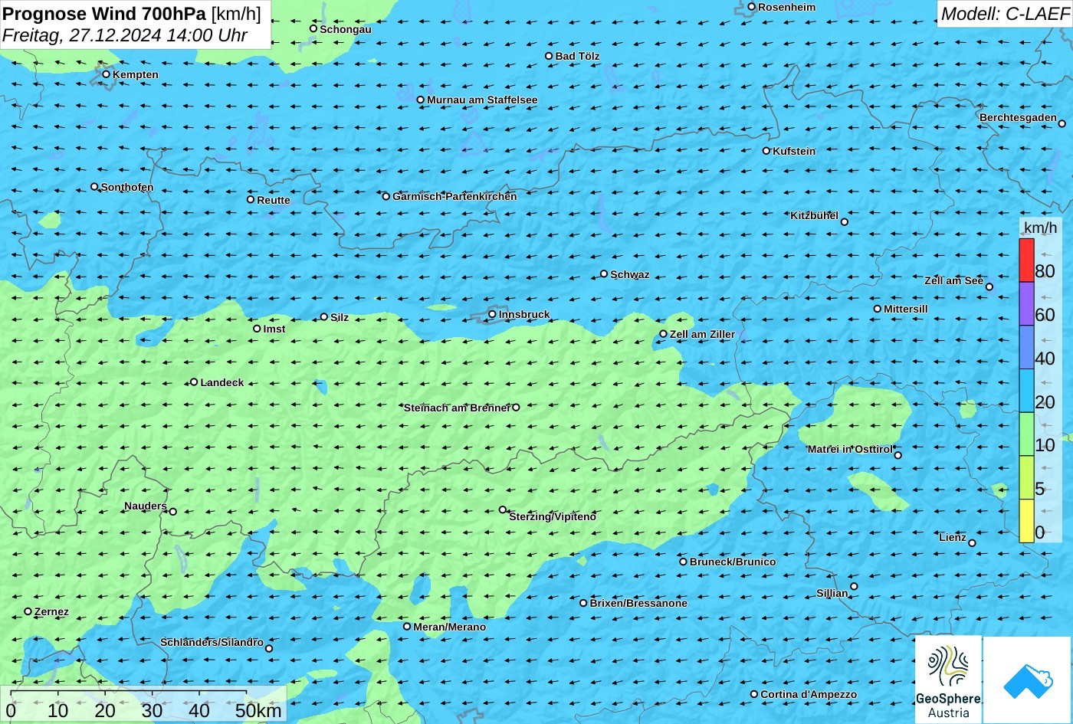1073x724 pixels.
Task: Click the Bad Tölz marker dot
Action: pyautogui.click(x=549, y=56)
